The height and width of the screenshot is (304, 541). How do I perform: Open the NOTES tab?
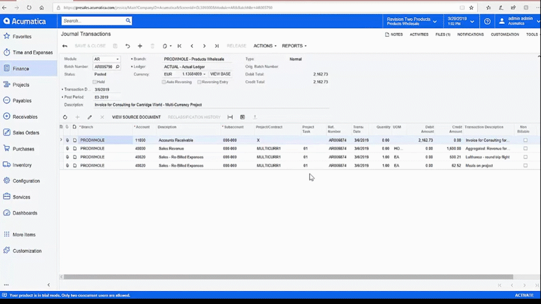tap(394, 34)
